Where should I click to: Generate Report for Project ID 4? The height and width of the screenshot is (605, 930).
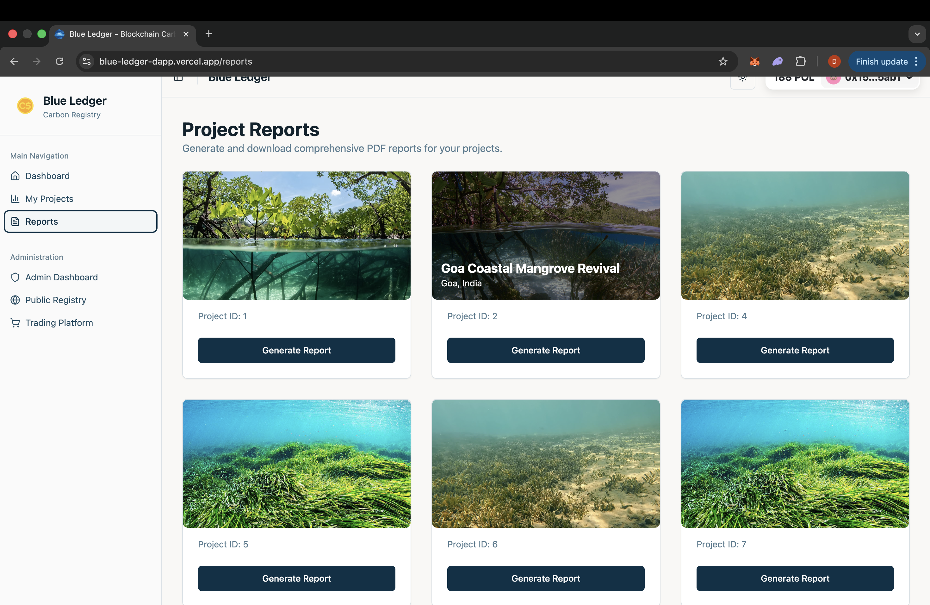(x=794, y=350)
